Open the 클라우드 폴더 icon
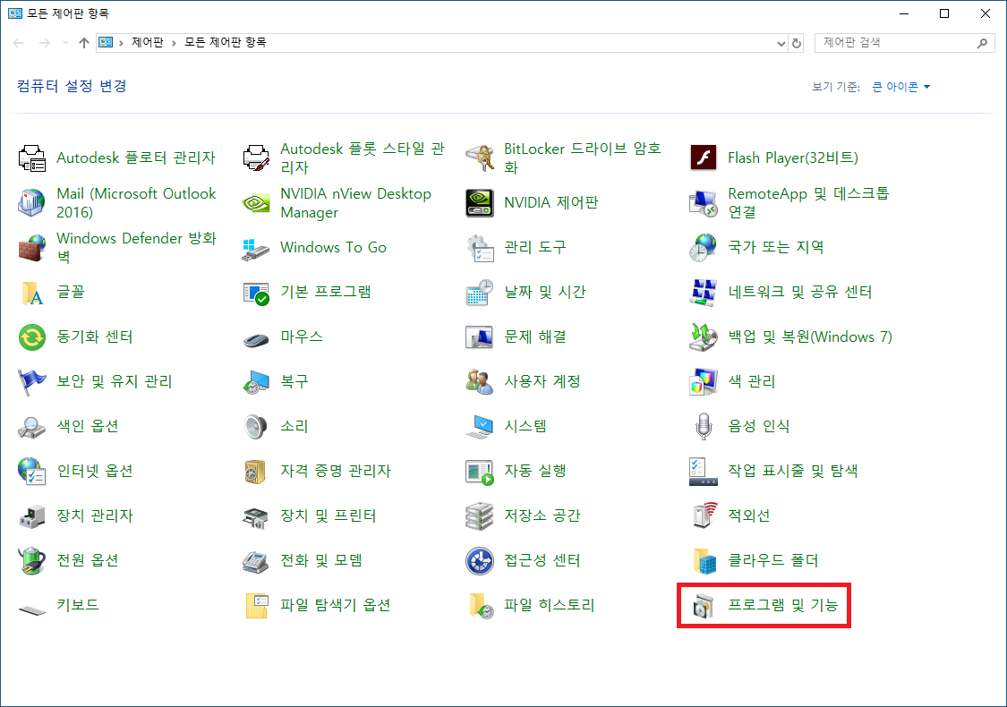This screenshot has height=707, width=1007. (704, 560)
